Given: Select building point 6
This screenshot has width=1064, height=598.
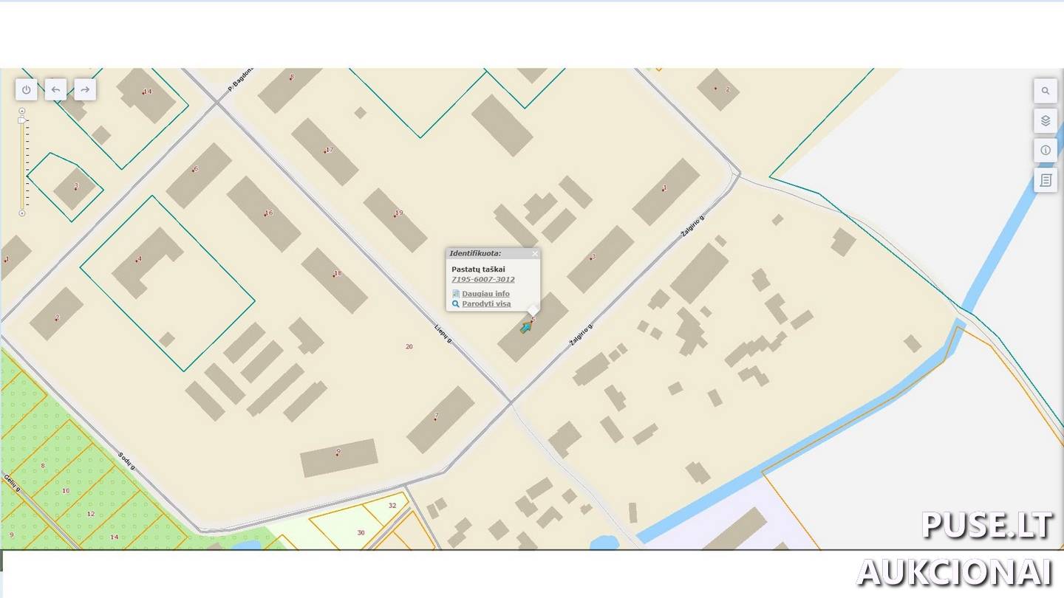Looking at the screenshot, I should (195, 170).
